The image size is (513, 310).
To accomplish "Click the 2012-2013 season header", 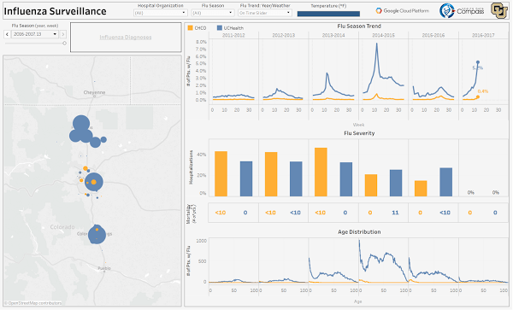I will click(x=284, y=35).
